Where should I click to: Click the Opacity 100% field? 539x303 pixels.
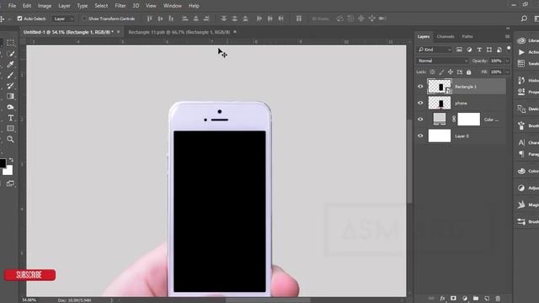point(496,61)
